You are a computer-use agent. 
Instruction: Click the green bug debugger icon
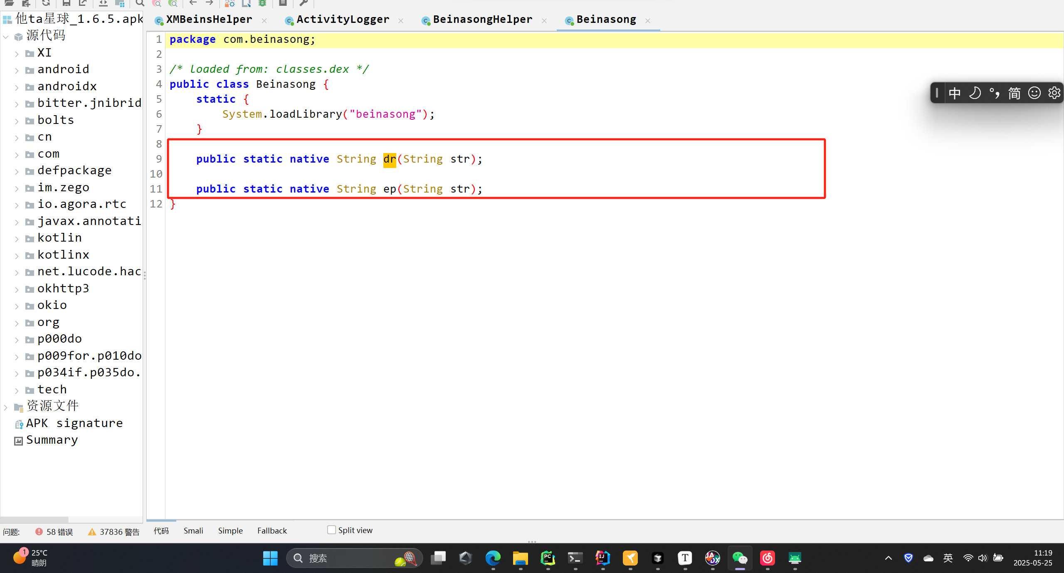click(x=262, y=3)
